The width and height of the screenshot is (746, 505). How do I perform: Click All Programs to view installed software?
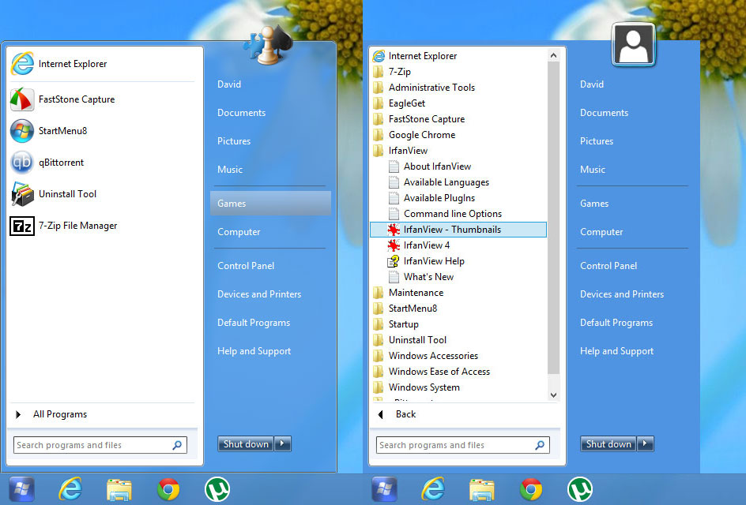click(x=59, y=413)
